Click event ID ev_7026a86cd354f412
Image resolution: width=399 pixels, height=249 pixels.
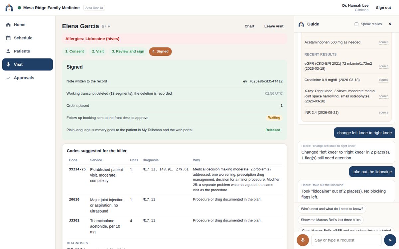[263, 81]
